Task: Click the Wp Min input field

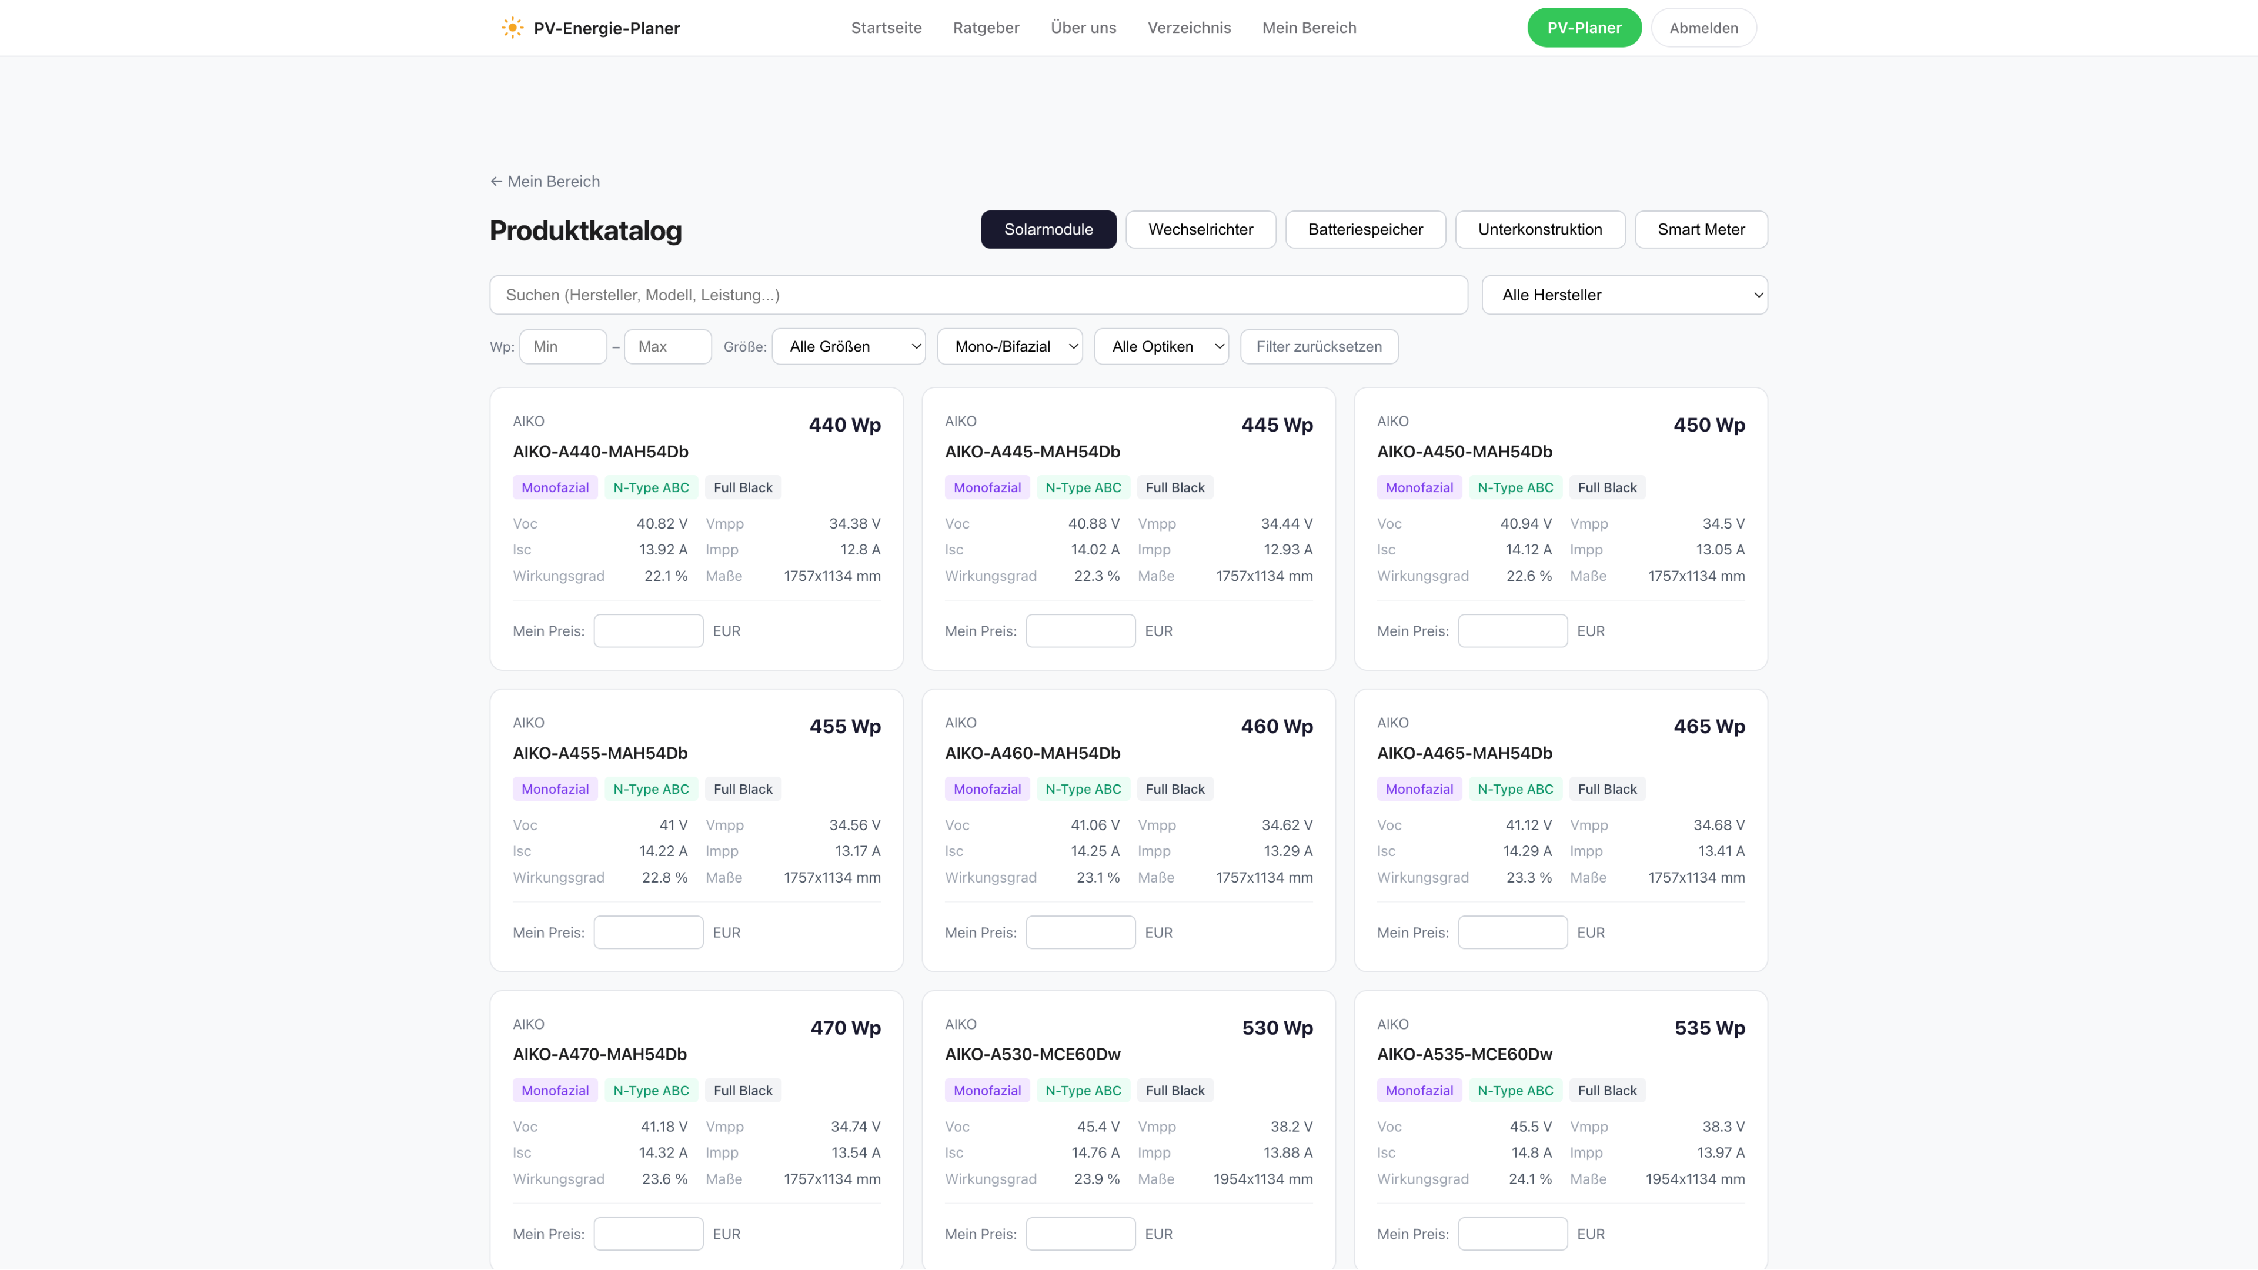Action: pyautogui.click(x=563, y=347)
